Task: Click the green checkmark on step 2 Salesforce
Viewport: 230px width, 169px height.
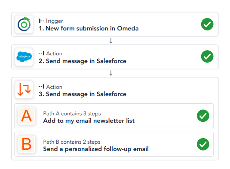Action: (x=207, y=57)
